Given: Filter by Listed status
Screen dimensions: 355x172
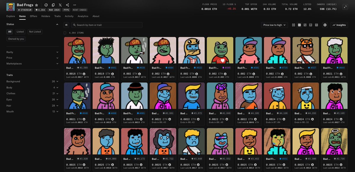Looking at the screenshot, I should pos(20,32).
